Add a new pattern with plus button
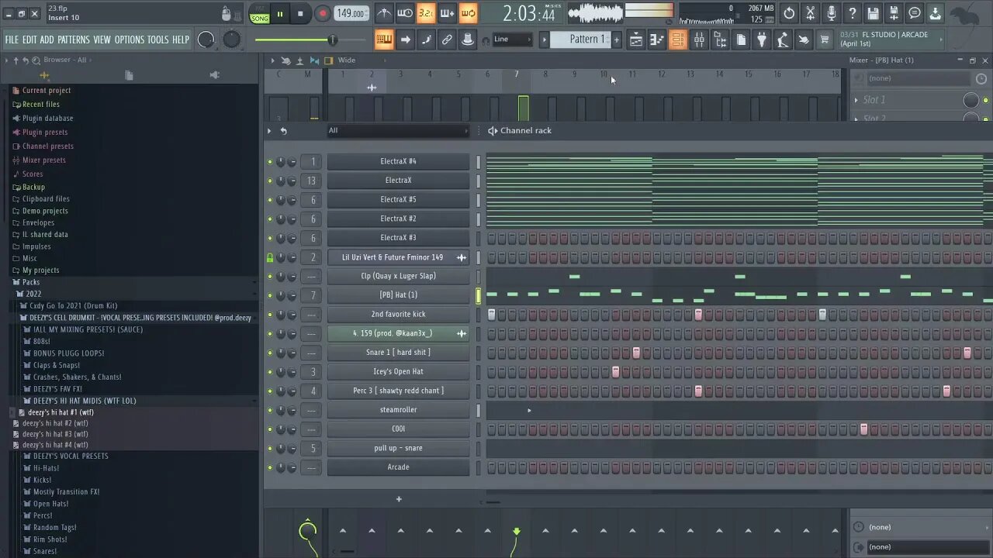The height and width of the screenshot is (558, 993). click(x=617, y=40)
